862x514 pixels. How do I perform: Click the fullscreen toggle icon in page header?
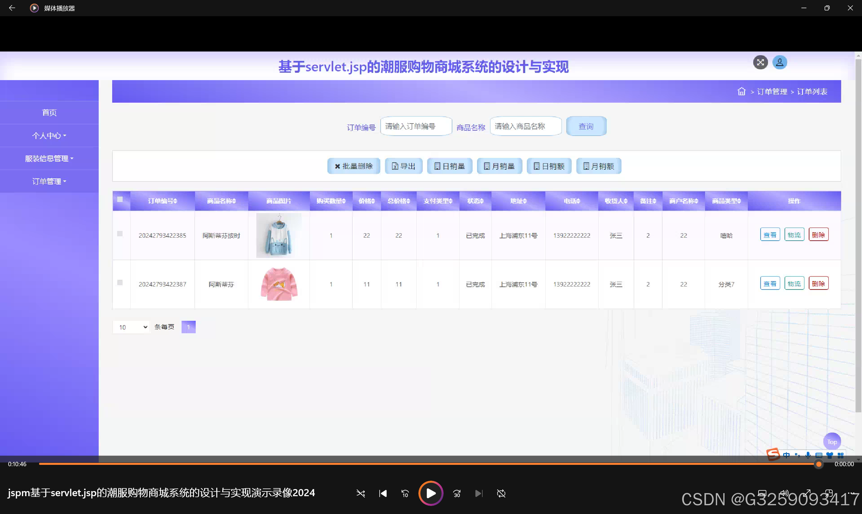pos(760,62)
